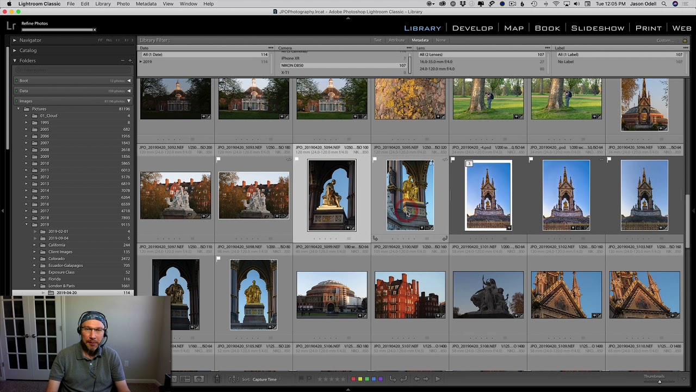Select the Painter spray can tool
Screen dimensions: 696x392
tap(217, 379)
